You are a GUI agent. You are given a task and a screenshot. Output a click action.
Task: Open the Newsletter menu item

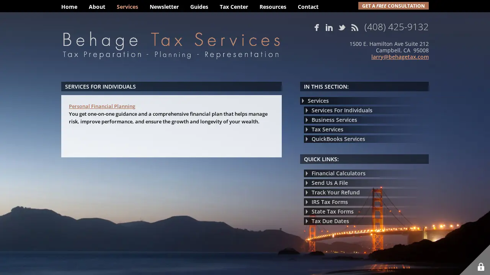point(164,7)
